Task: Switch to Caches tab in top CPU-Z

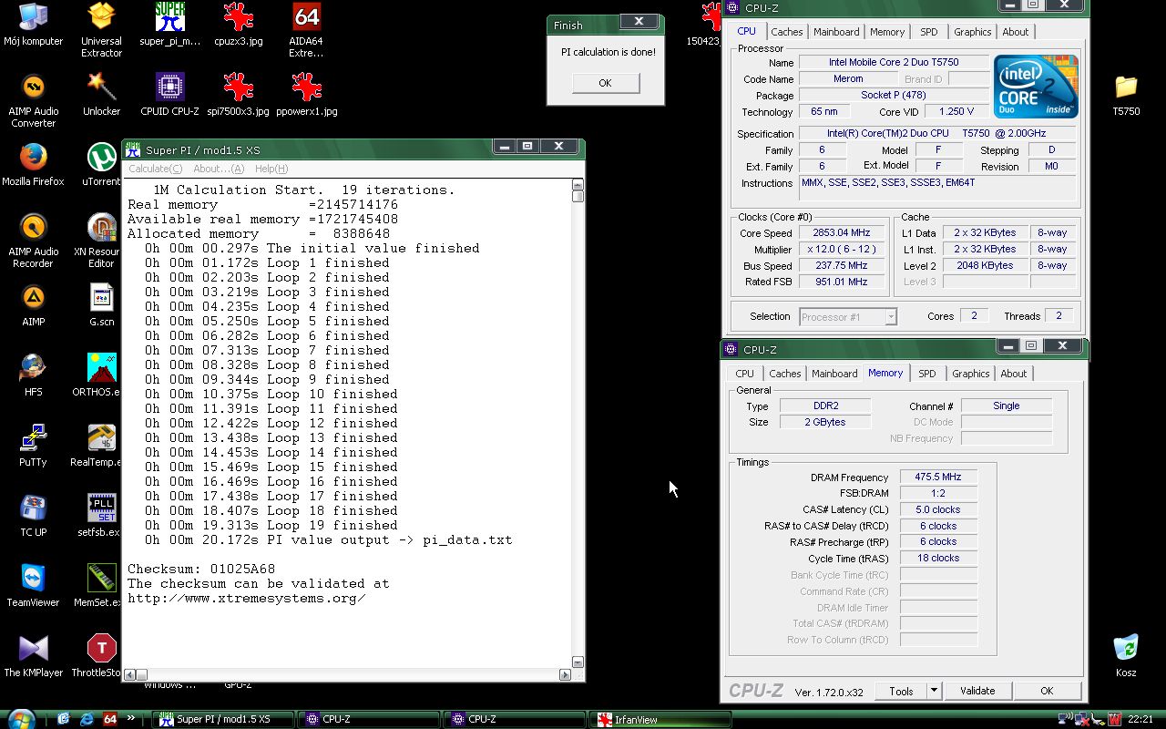Action: point(787,32)
